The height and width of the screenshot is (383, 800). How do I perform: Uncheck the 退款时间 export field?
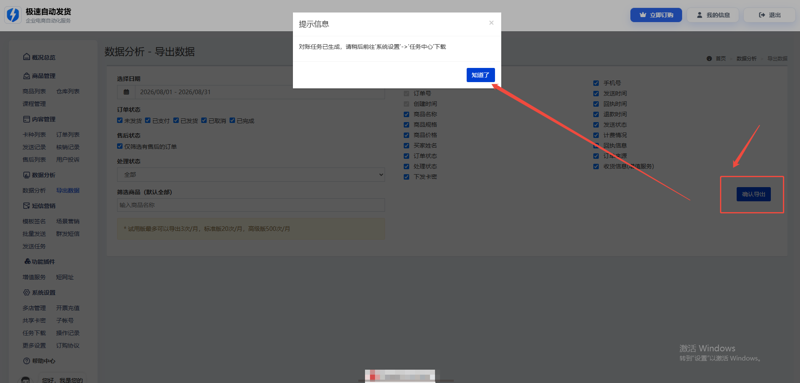coord(596,114)
